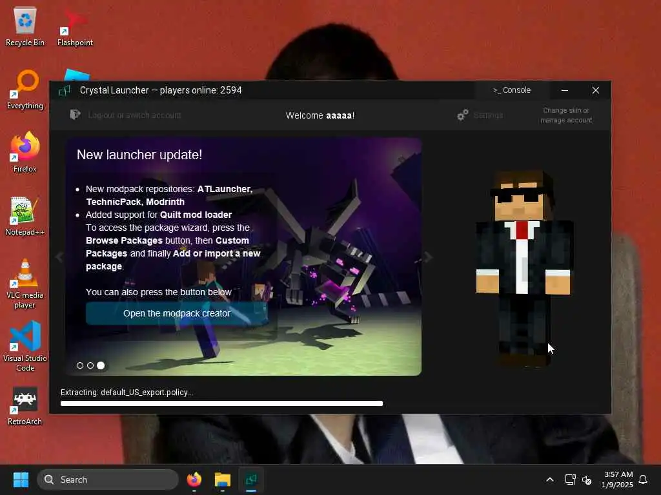Image resolution: width=661 pixels, height=495 pixels.
Task: Open the launcher Console
Action: (512, 90)
